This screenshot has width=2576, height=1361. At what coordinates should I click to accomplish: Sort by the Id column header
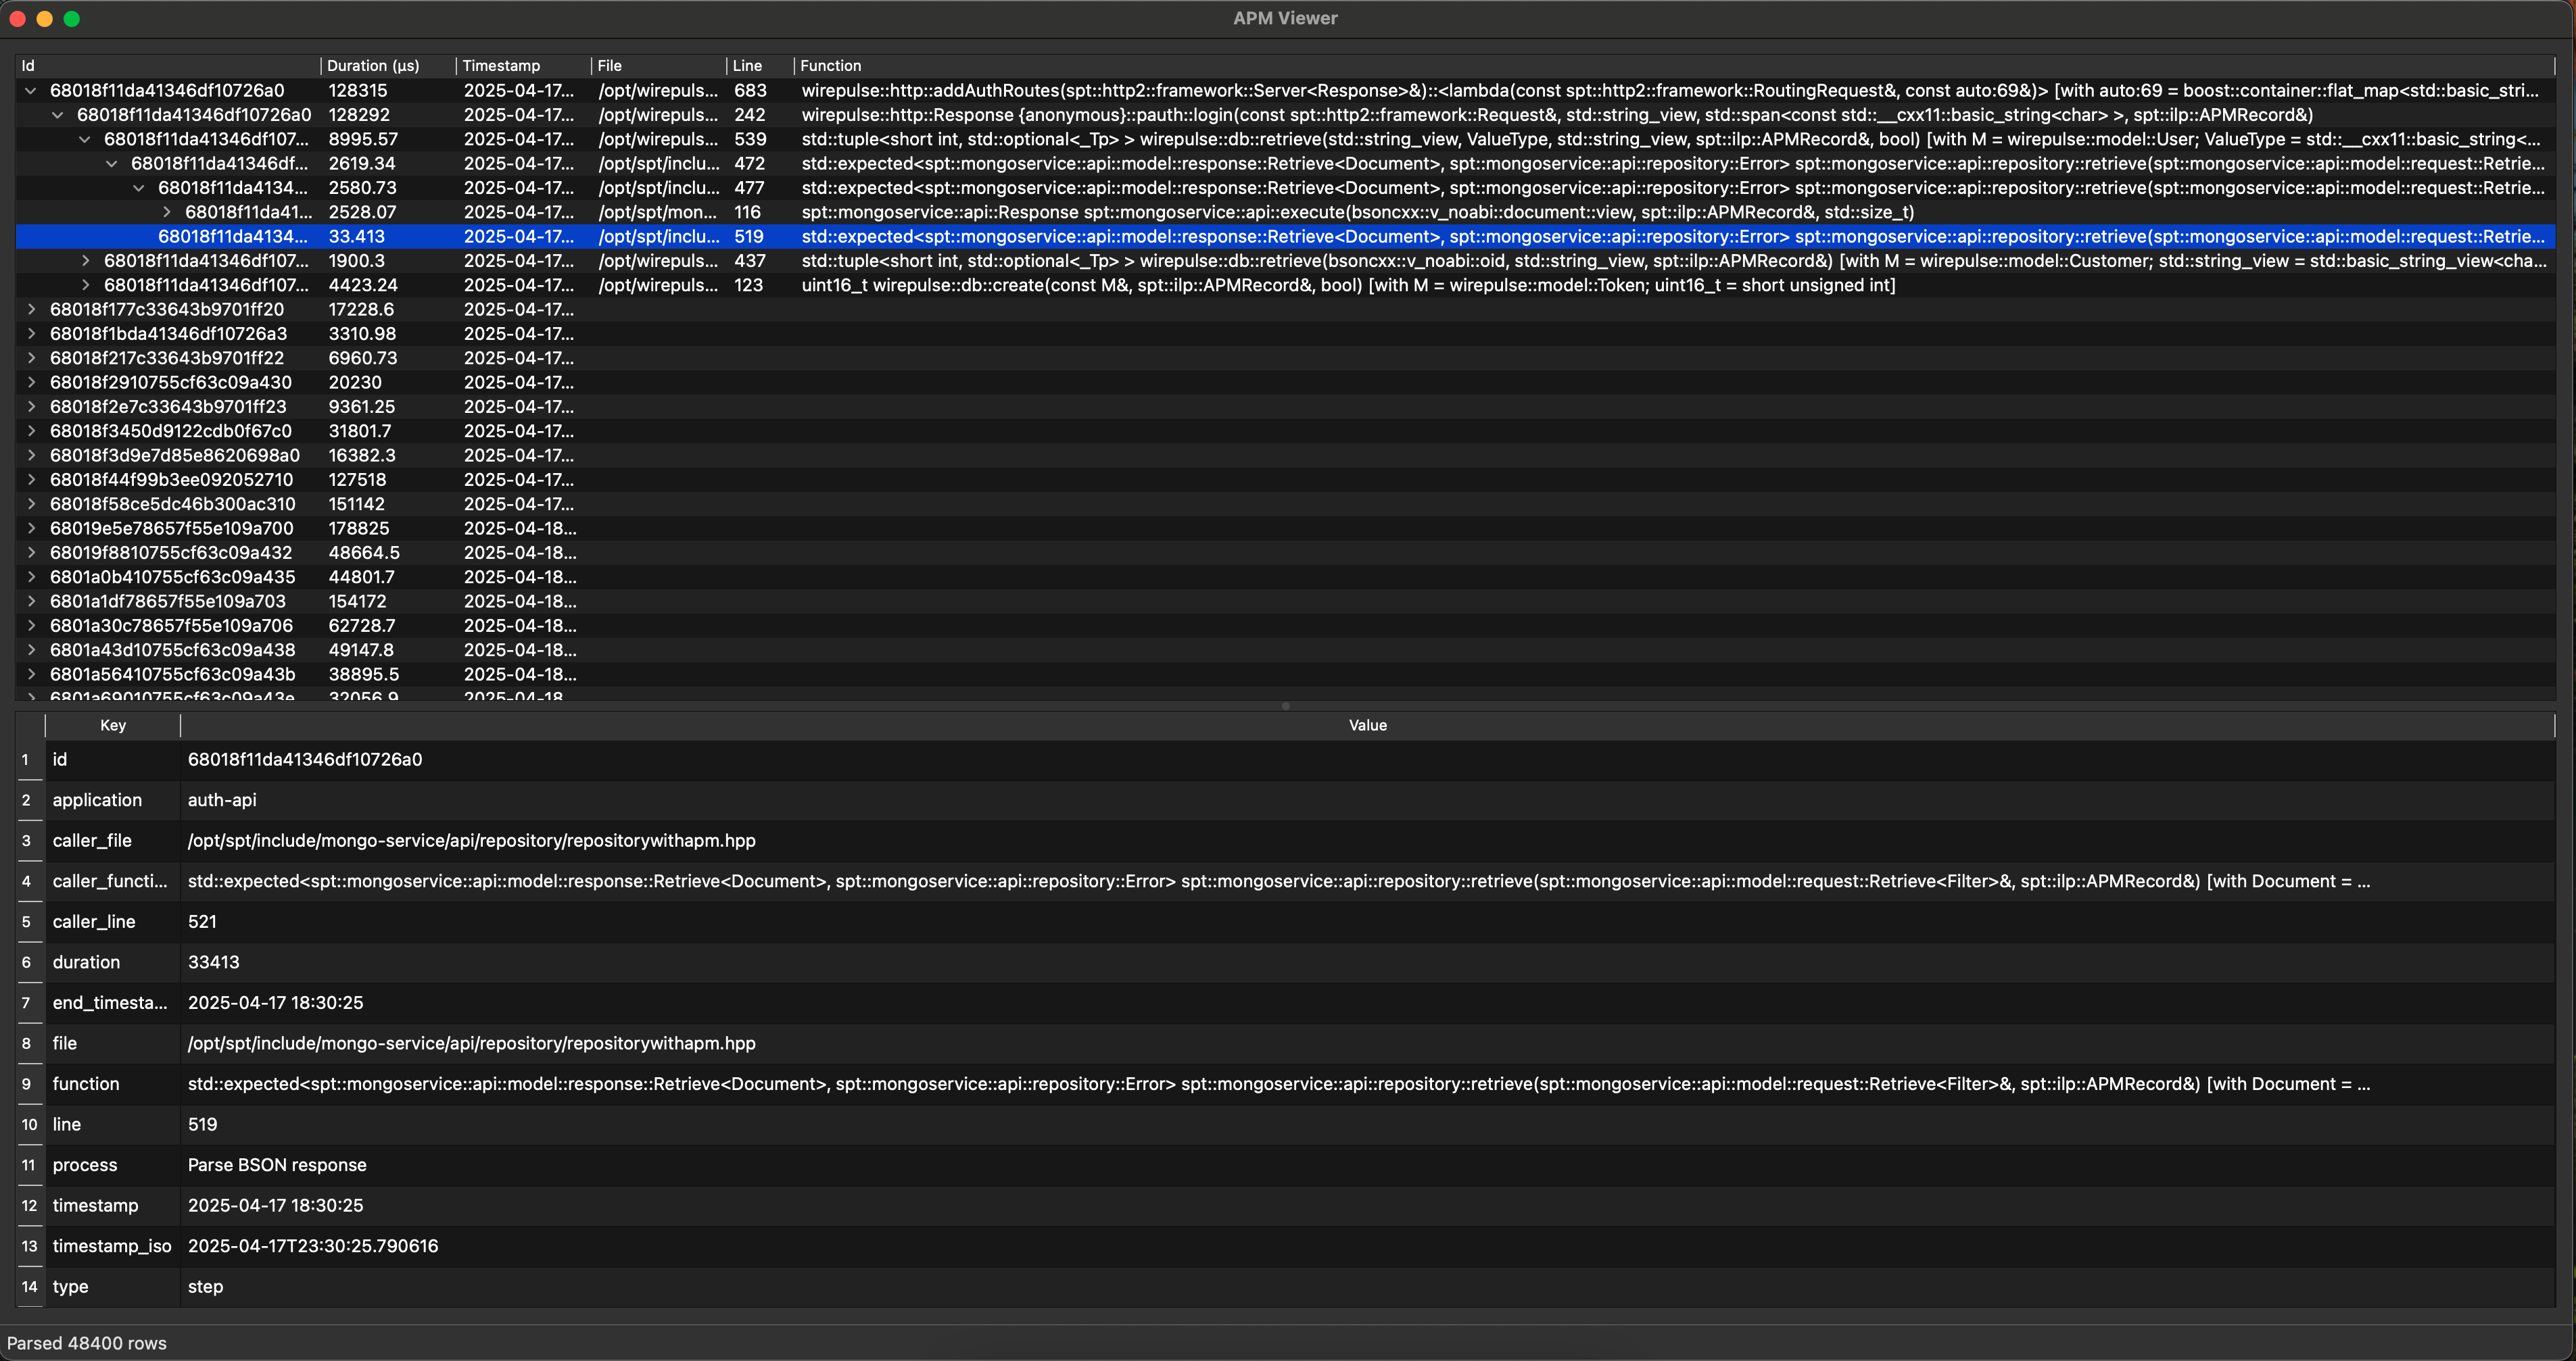168,66
